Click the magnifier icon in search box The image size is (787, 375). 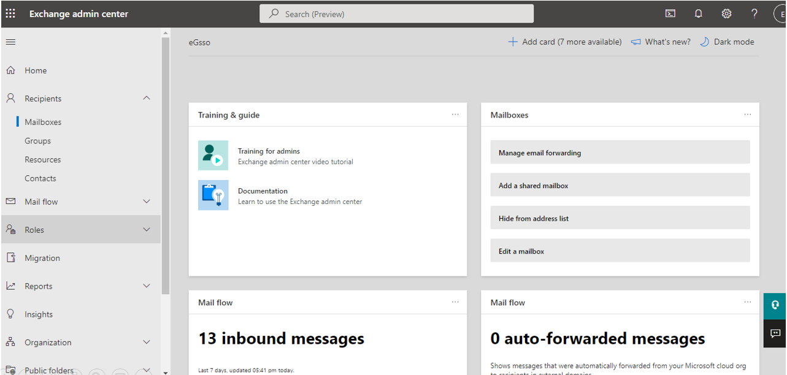[274, 13]
